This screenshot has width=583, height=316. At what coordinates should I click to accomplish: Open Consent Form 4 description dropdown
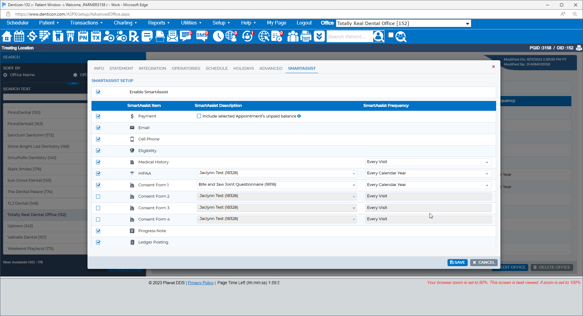277,219
